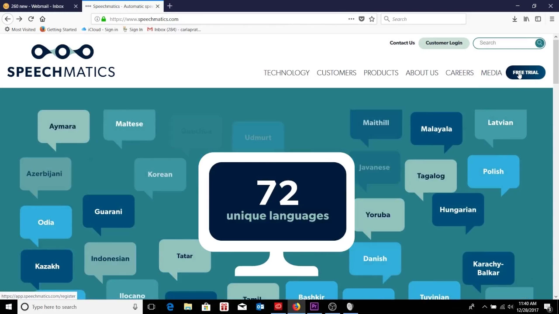Show site information icon in address bar
Viewport: 559px width, 314px height.
97,19
